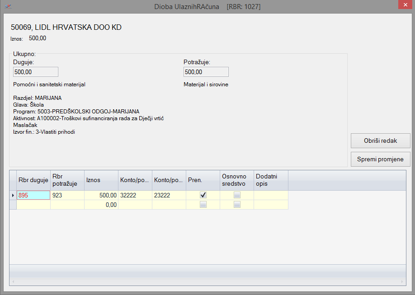
Task: Check Osnovno sredstvo checkbox in second row
Action: pyautogui.click(x=237, y=205)
